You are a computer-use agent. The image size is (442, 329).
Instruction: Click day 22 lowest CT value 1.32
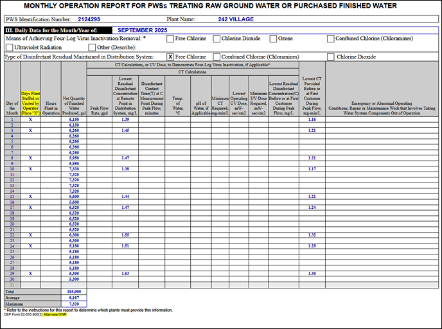(x=312, y=235)
